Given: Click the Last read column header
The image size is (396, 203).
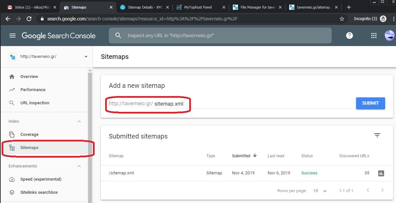Looking at the screenshot, I should [x=276, y=156].
